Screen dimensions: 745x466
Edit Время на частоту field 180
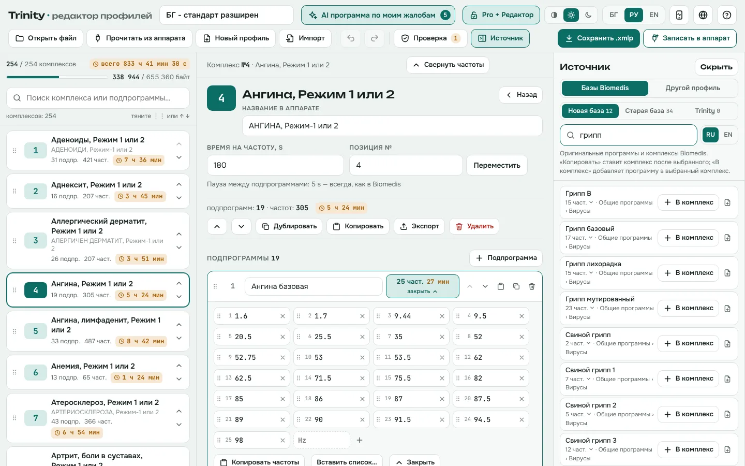tap(275, 165)
